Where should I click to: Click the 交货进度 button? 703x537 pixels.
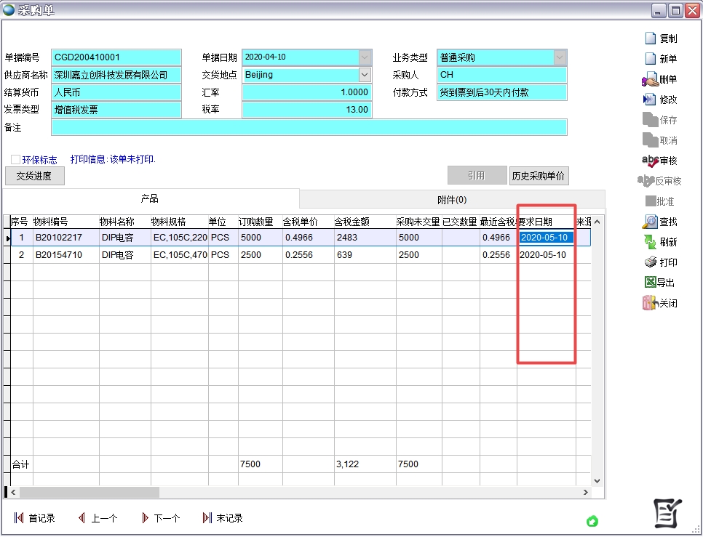click(34, 176)
